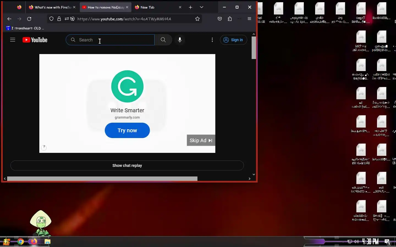
Task: Bookmark this page with the star
Action: pos(197,19)
